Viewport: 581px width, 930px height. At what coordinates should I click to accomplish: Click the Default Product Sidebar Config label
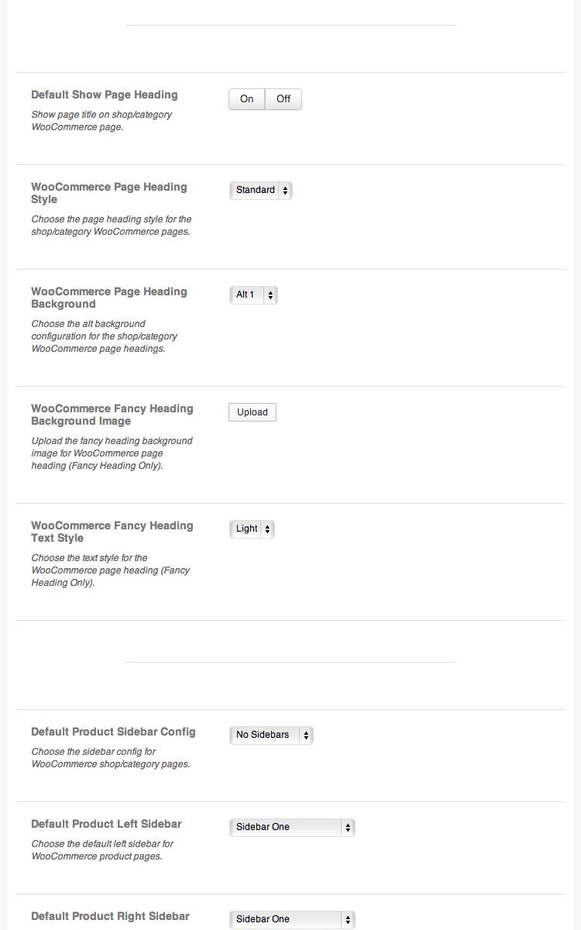click(113, 732)
